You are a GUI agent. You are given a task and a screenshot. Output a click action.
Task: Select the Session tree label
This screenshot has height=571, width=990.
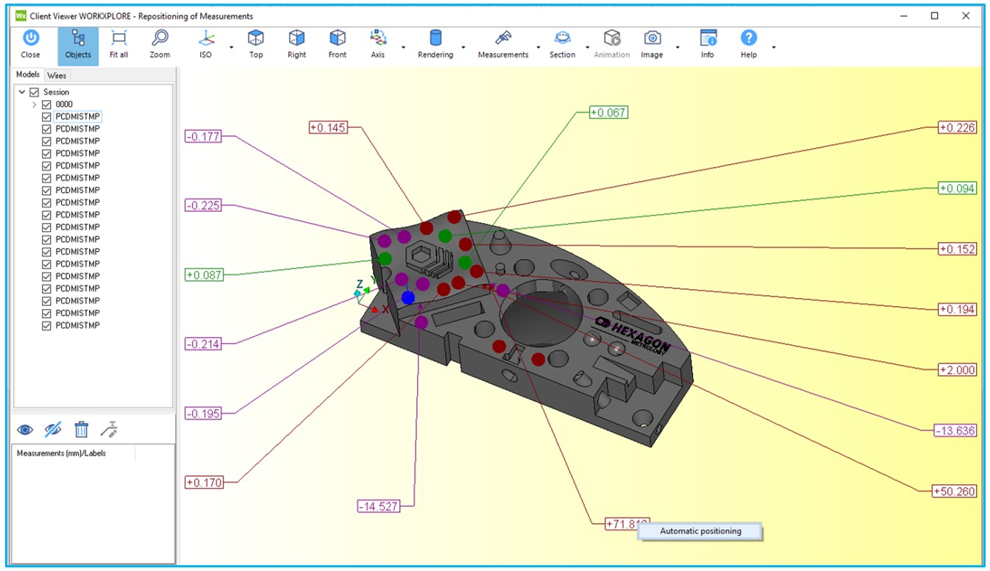(56, 92)
